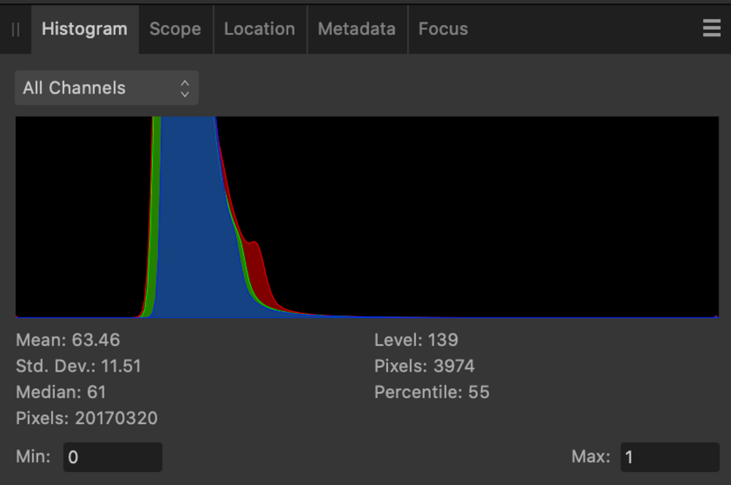Click the Level 139 readout

coord(416,340)
